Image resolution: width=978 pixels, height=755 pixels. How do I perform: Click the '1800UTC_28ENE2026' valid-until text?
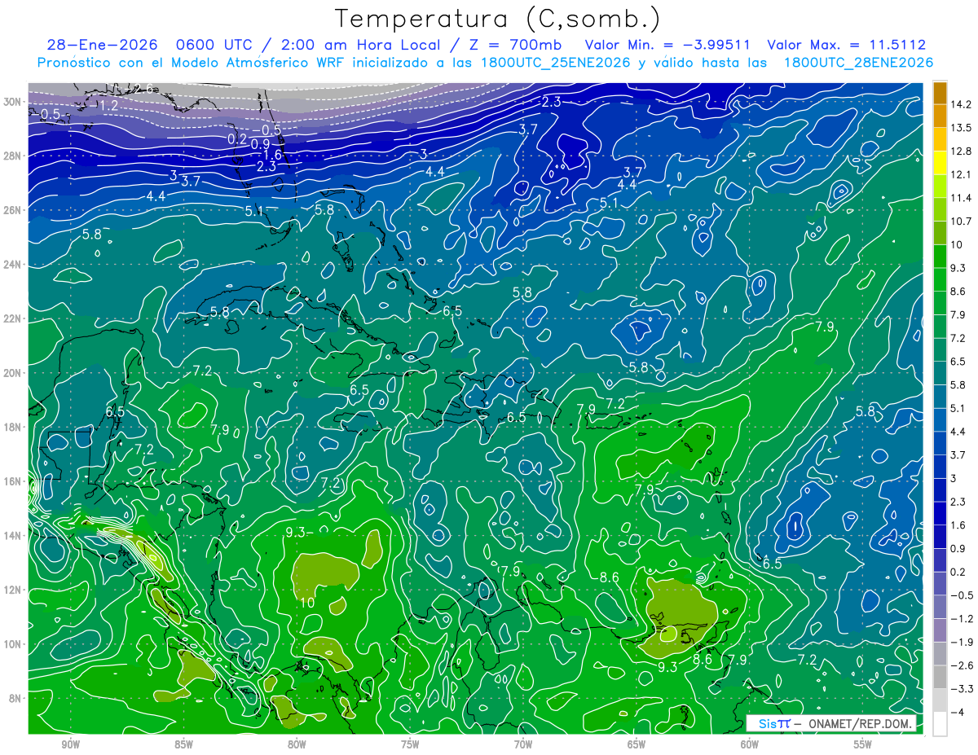click(x=858, y=63)
